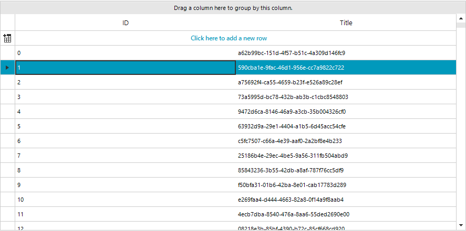Click the group-by-column drop panel
Image resolution: width=466 pixels, height=231 pixels.
233,8
